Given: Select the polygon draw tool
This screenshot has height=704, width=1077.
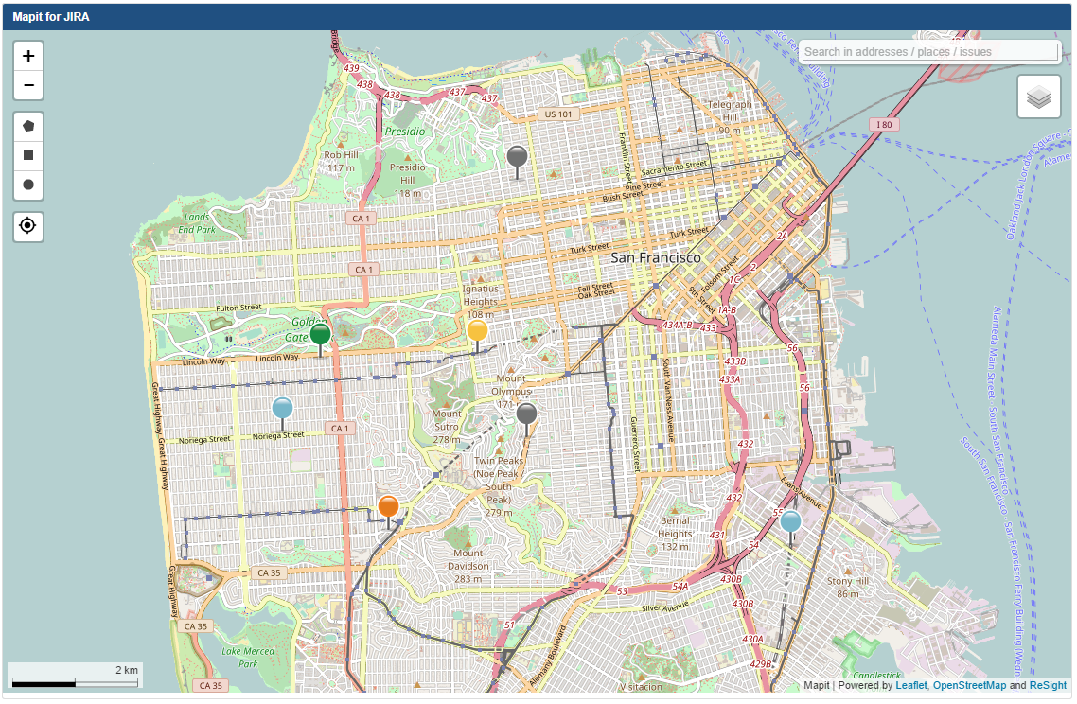Looking at the screenshot, I should [28, 126].
